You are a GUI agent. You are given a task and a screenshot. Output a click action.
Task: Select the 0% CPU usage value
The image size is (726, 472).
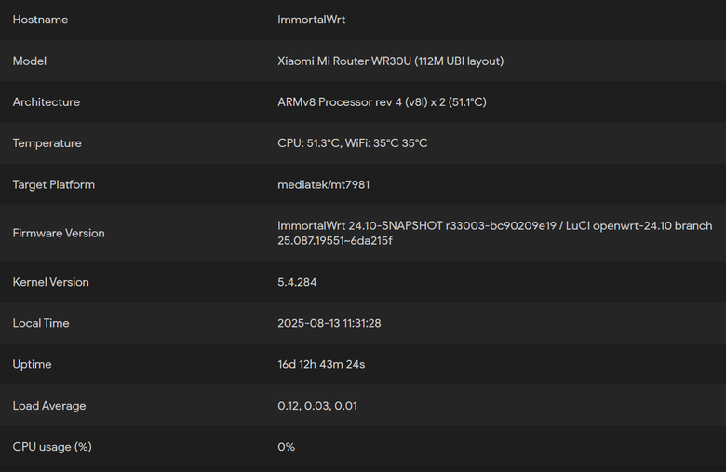coord(286,447)
